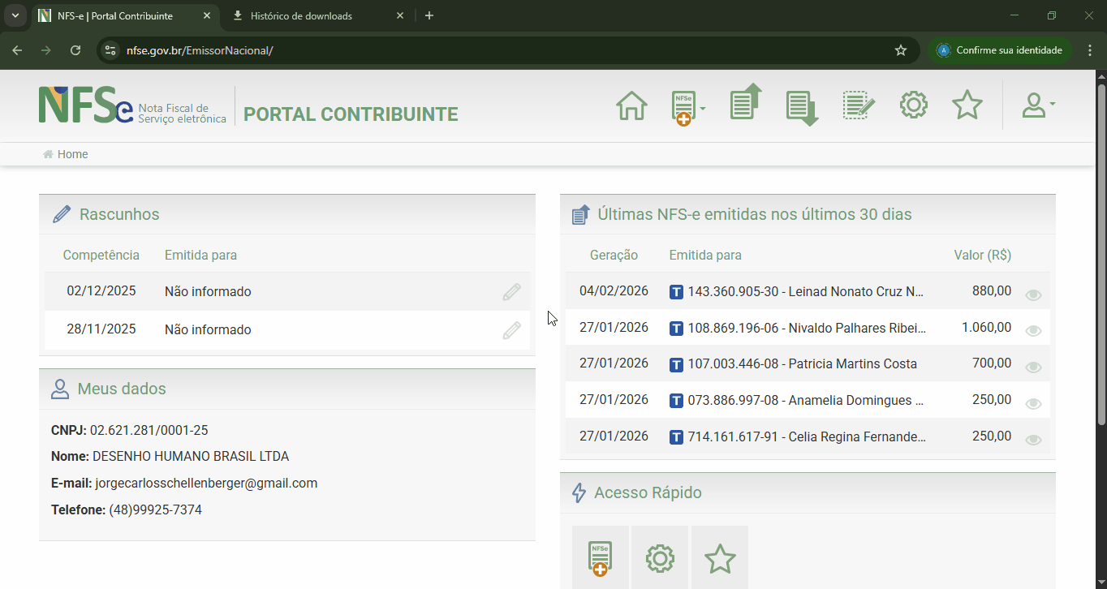
Task: View the Patricia Martins Costa invoice eye icon
Action: pyautogui.click(x=1033, y=368)
